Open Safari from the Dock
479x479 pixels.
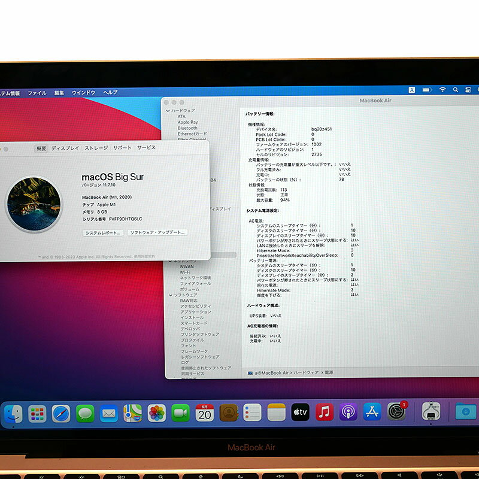61,413
